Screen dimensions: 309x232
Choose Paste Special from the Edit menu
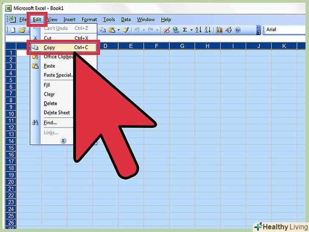click(52, 75)
